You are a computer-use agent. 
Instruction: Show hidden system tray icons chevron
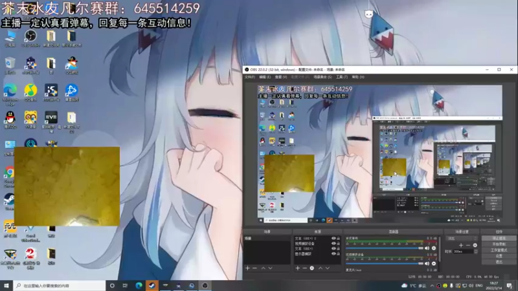click(431, 286)
